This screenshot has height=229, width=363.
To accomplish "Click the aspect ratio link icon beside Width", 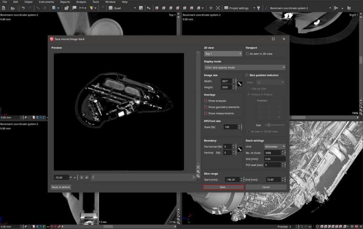I will tap(240, 84).
